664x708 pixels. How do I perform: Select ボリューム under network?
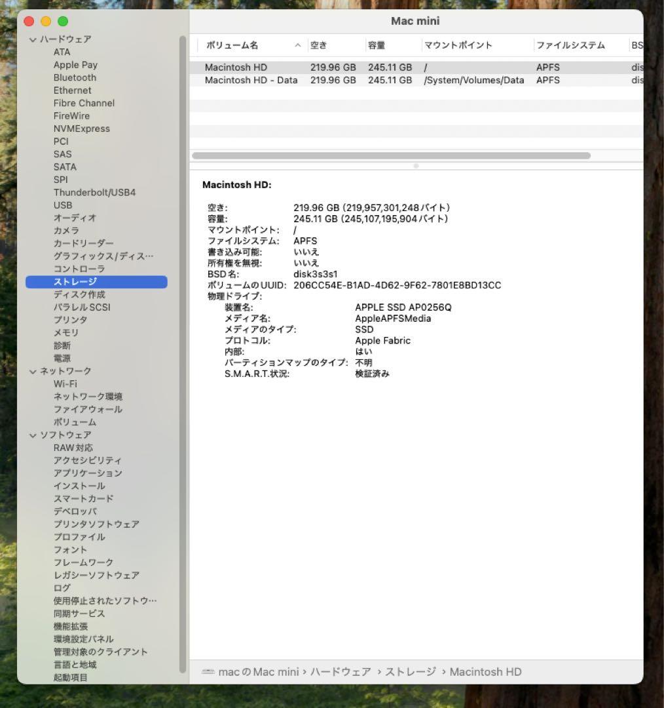coord(75,422)
